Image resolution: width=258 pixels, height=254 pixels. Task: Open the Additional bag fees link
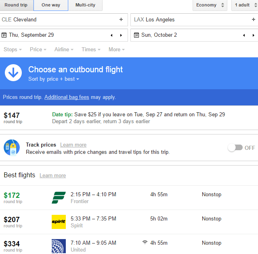coord(66,97)
